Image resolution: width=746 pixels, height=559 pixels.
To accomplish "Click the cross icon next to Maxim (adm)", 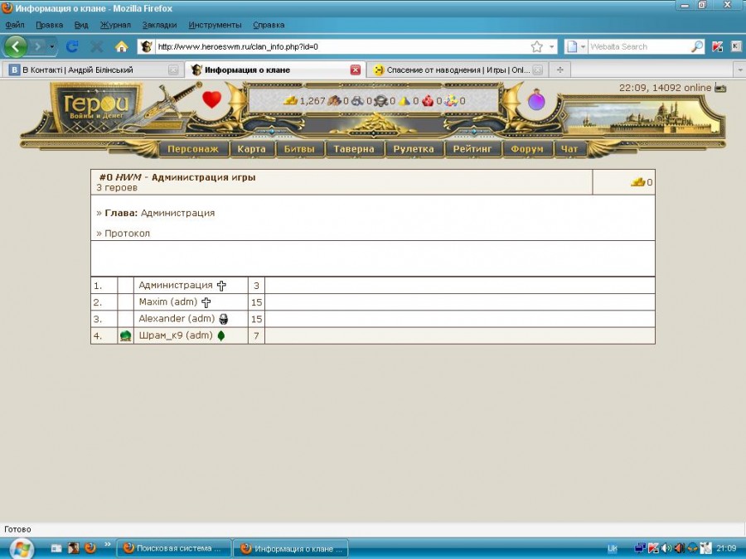I will 206,302.
